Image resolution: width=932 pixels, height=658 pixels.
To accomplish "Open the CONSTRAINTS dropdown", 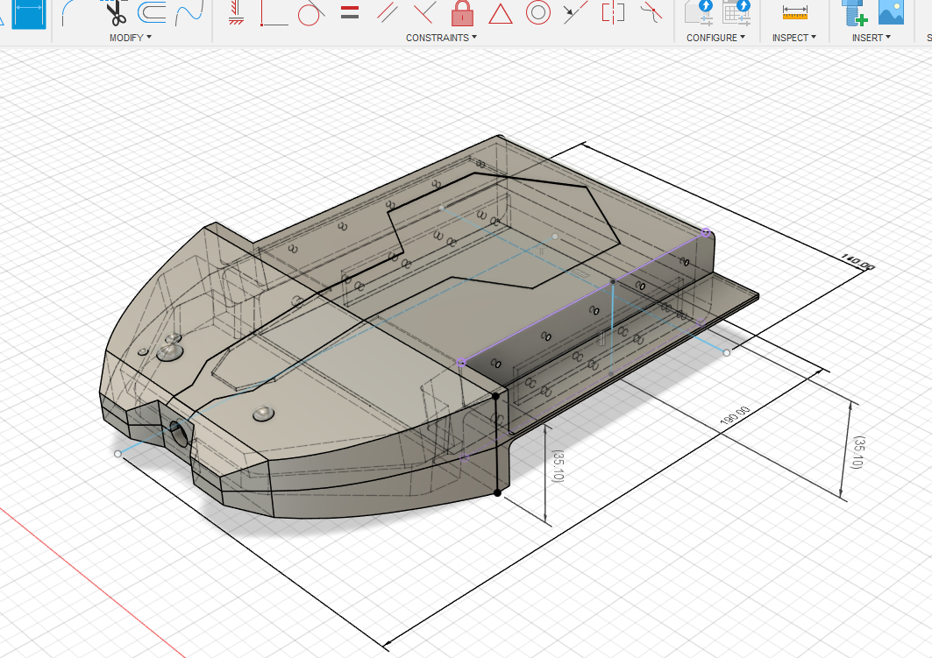I will click(441, 38).
